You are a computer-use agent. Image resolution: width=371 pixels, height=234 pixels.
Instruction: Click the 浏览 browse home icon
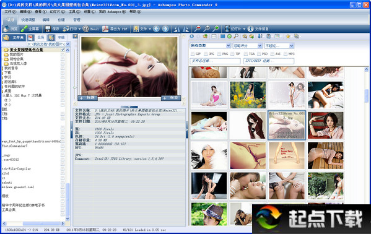[x=6, y=29]
